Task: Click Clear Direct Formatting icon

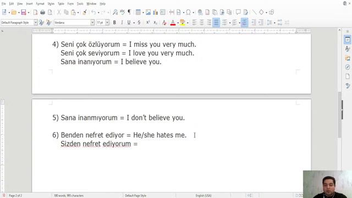Action: [164, 23]
